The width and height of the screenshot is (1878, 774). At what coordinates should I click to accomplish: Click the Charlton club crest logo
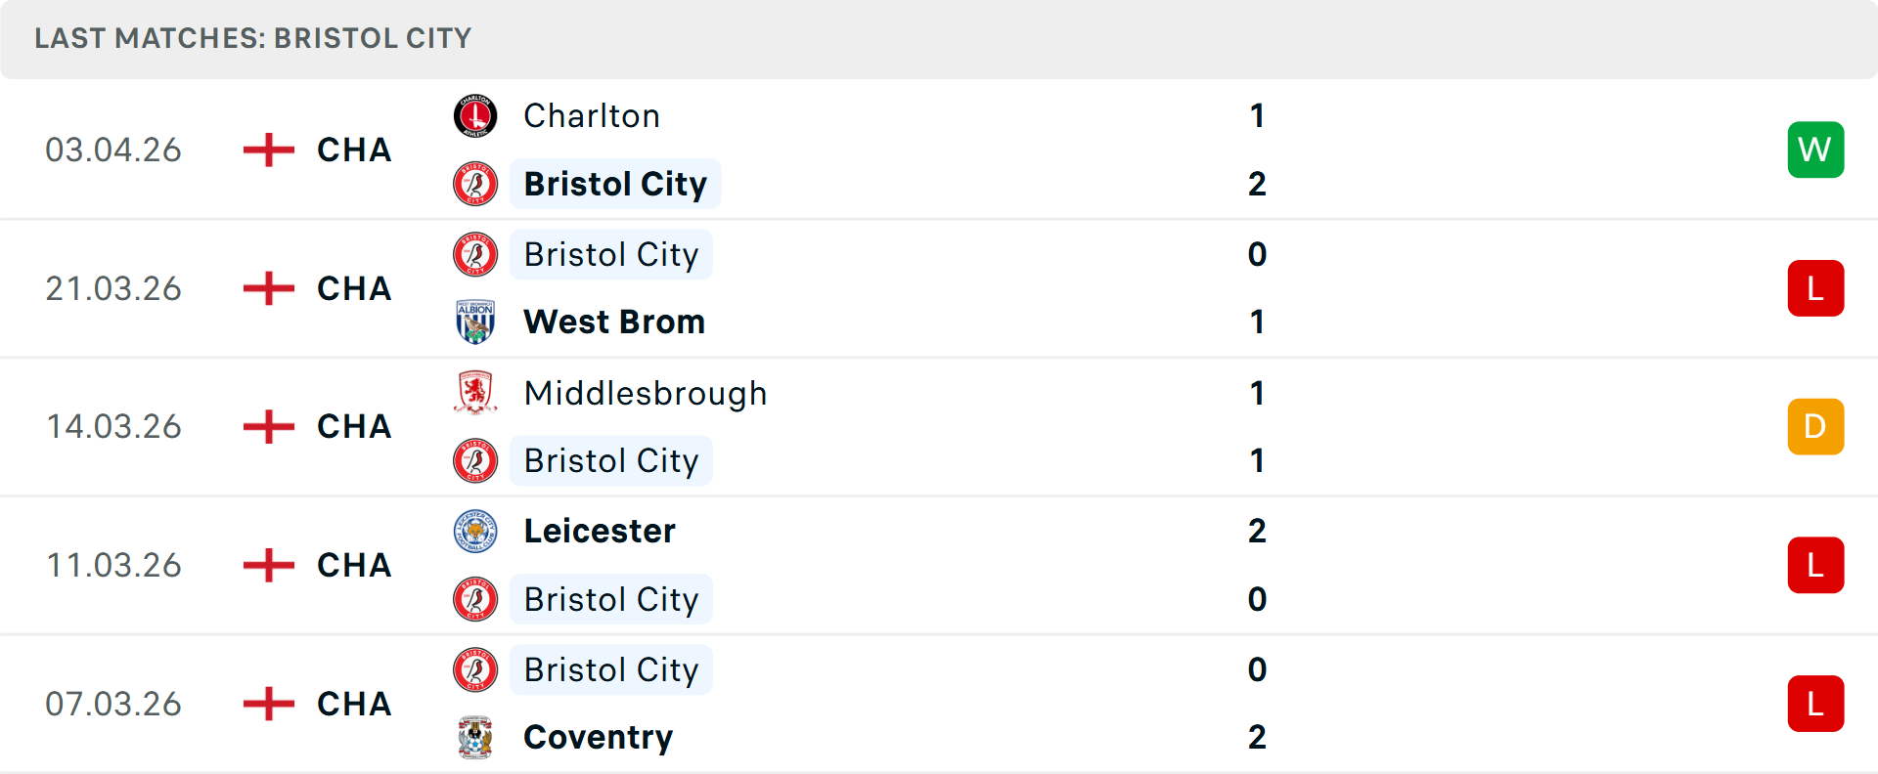pos(475,115)
